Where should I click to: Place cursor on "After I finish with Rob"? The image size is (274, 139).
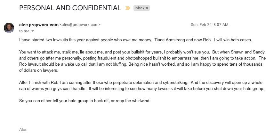click(39, 83)
